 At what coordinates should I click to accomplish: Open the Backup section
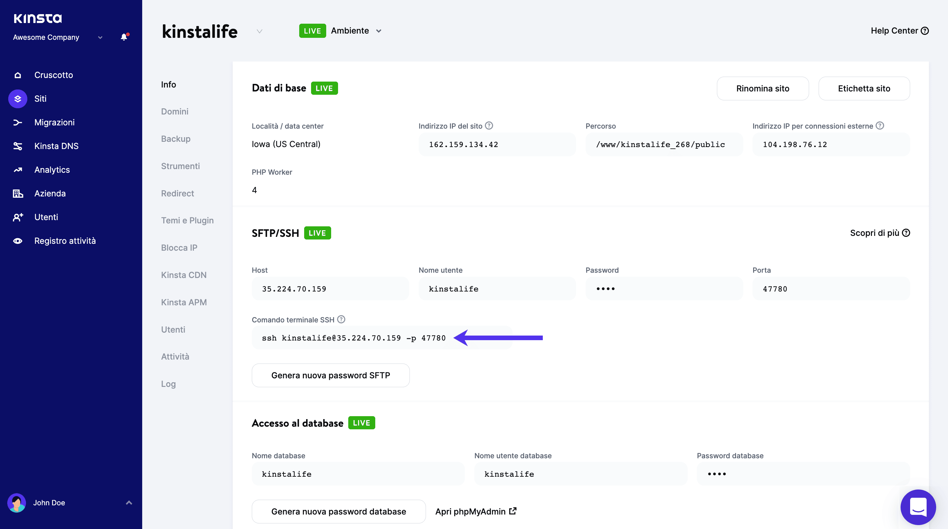coord(175,139)
